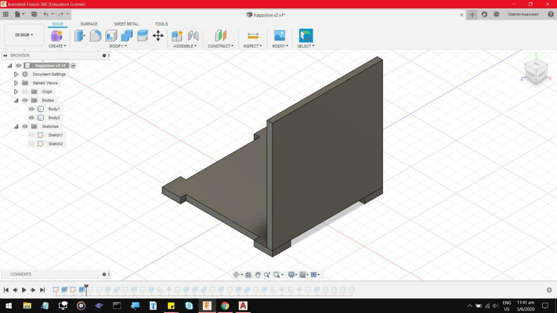Open the INSERT dropdown menu
Image resolution: width=557 pixels, height=313 pixels.
(x=280, y=46)
